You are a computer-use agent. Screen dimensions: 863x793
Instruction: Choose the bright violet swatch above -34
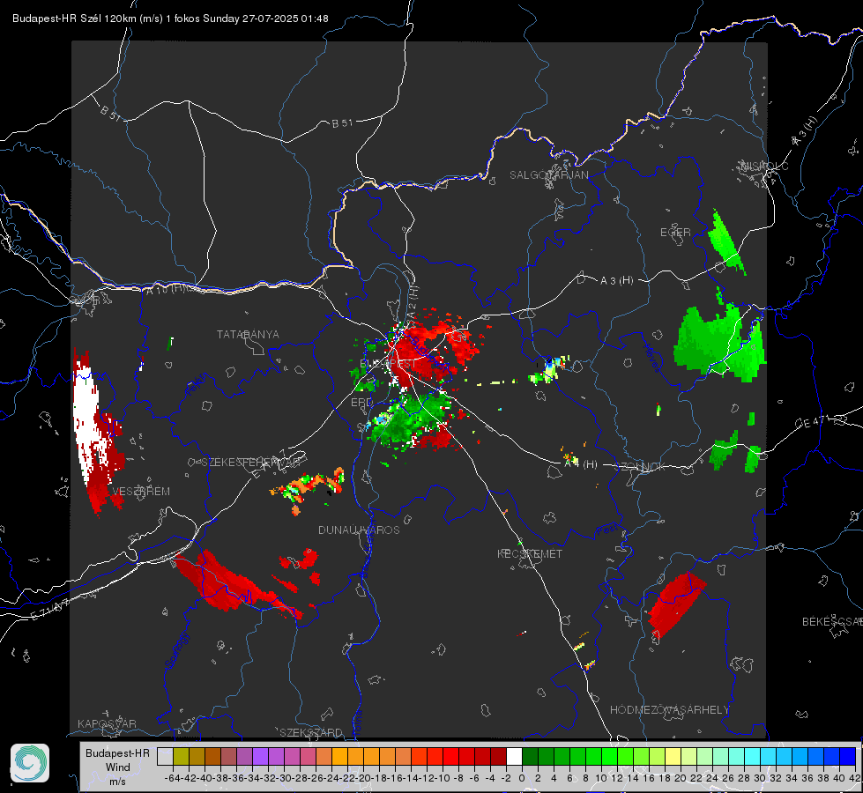click(x=260, y=756)
